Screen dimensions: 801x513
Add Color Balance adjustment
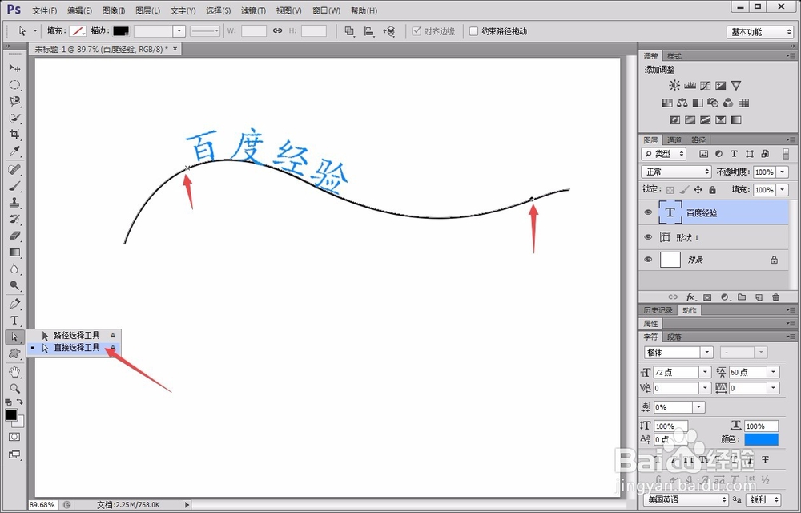click(682, 103)
